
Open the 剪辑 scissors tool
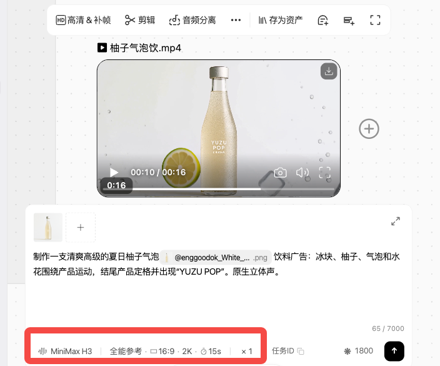(140, 20)
